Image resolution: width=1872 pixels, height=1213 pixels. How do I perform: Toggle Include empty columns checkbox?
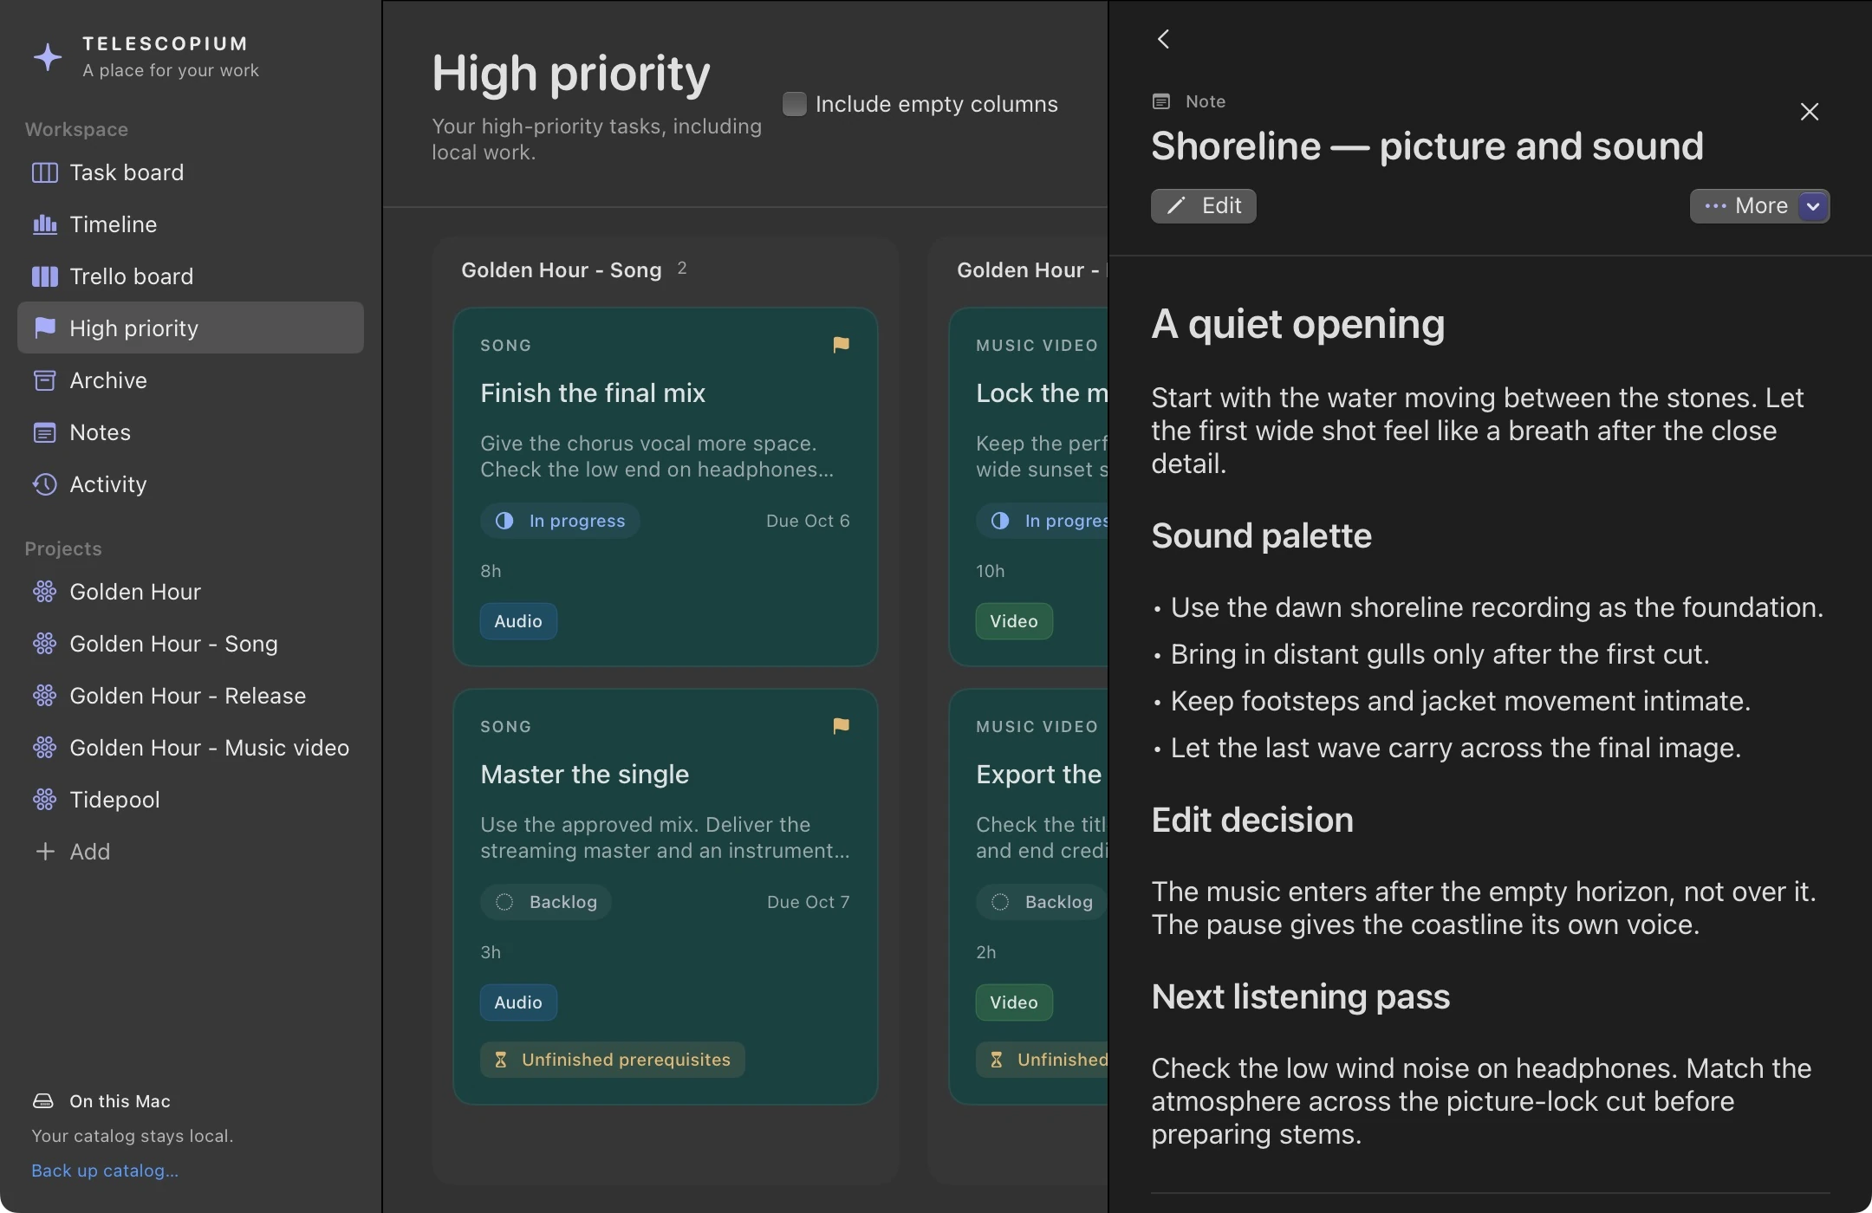pyautogui.click(x=795, y=104)
